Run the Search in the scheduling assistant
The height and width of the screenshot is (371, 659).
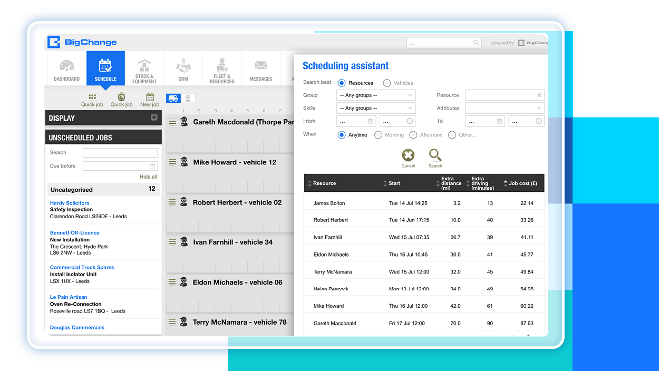coord(435,158)
